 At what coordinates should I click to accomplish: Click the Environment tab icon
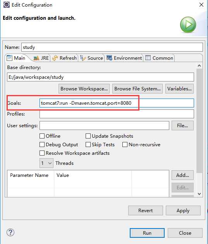click(x=109, y=58)
